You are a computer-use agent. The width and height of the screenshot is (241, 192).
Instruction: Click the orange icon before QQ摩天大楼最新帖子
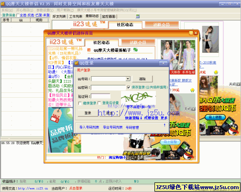click(x=89, y=50)
